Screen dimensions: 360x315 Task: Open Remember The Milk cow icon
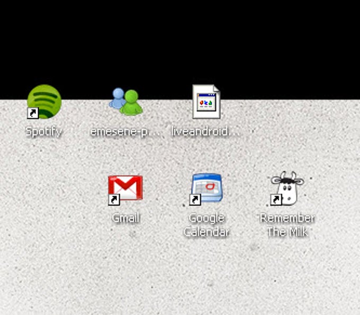click(x=287, y=188)
